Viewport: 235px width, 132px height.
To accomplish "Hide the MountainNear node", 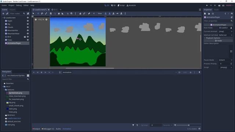I will (28, 34).
